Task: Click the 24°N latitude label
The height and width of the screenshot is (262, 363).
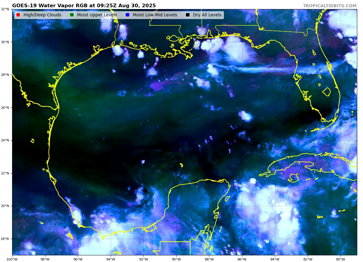Action: [5, 140]
